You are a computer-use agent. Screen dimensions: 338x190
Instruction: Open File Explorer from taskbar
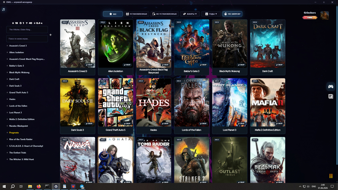(30, 186)
